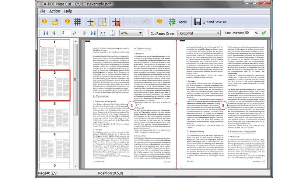
Task: Delete cut lines with red X icon
Action: 116,22
